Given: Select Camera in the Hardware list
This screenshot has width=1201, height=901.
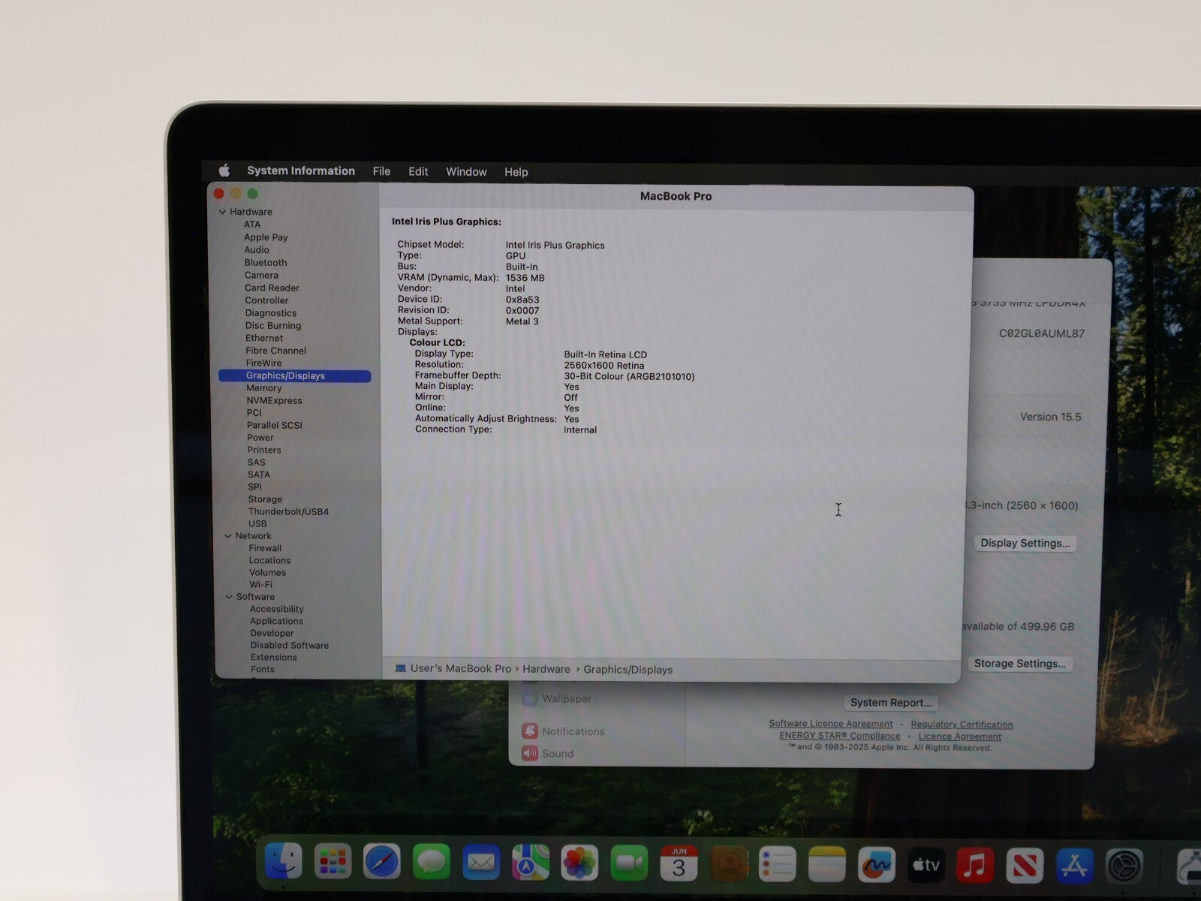Looking at the screenshot, I should point(261,276).
